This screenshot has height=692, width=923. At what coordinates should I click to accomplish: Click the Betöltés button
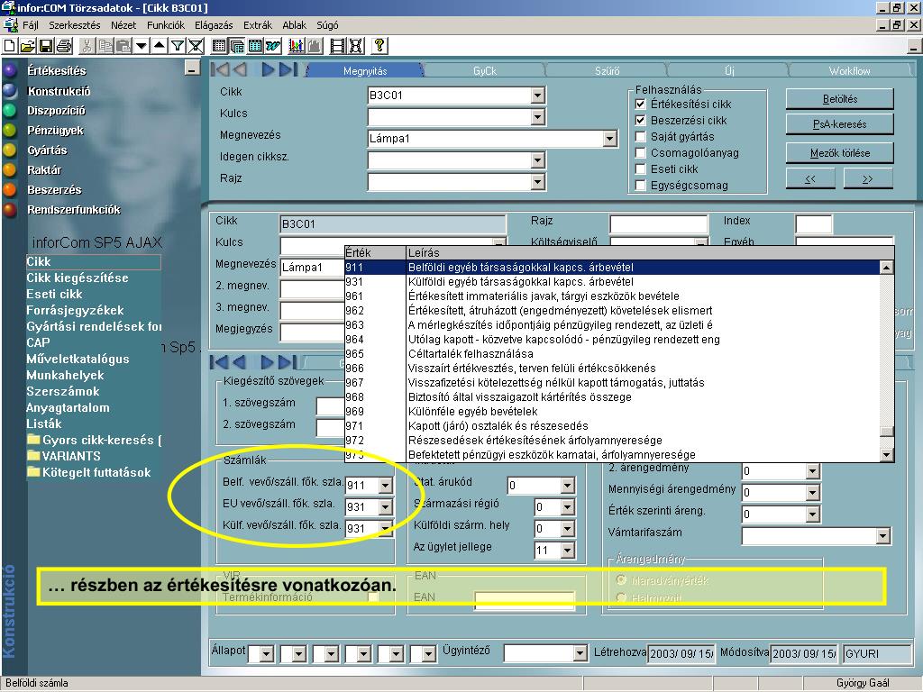point(839,99)
